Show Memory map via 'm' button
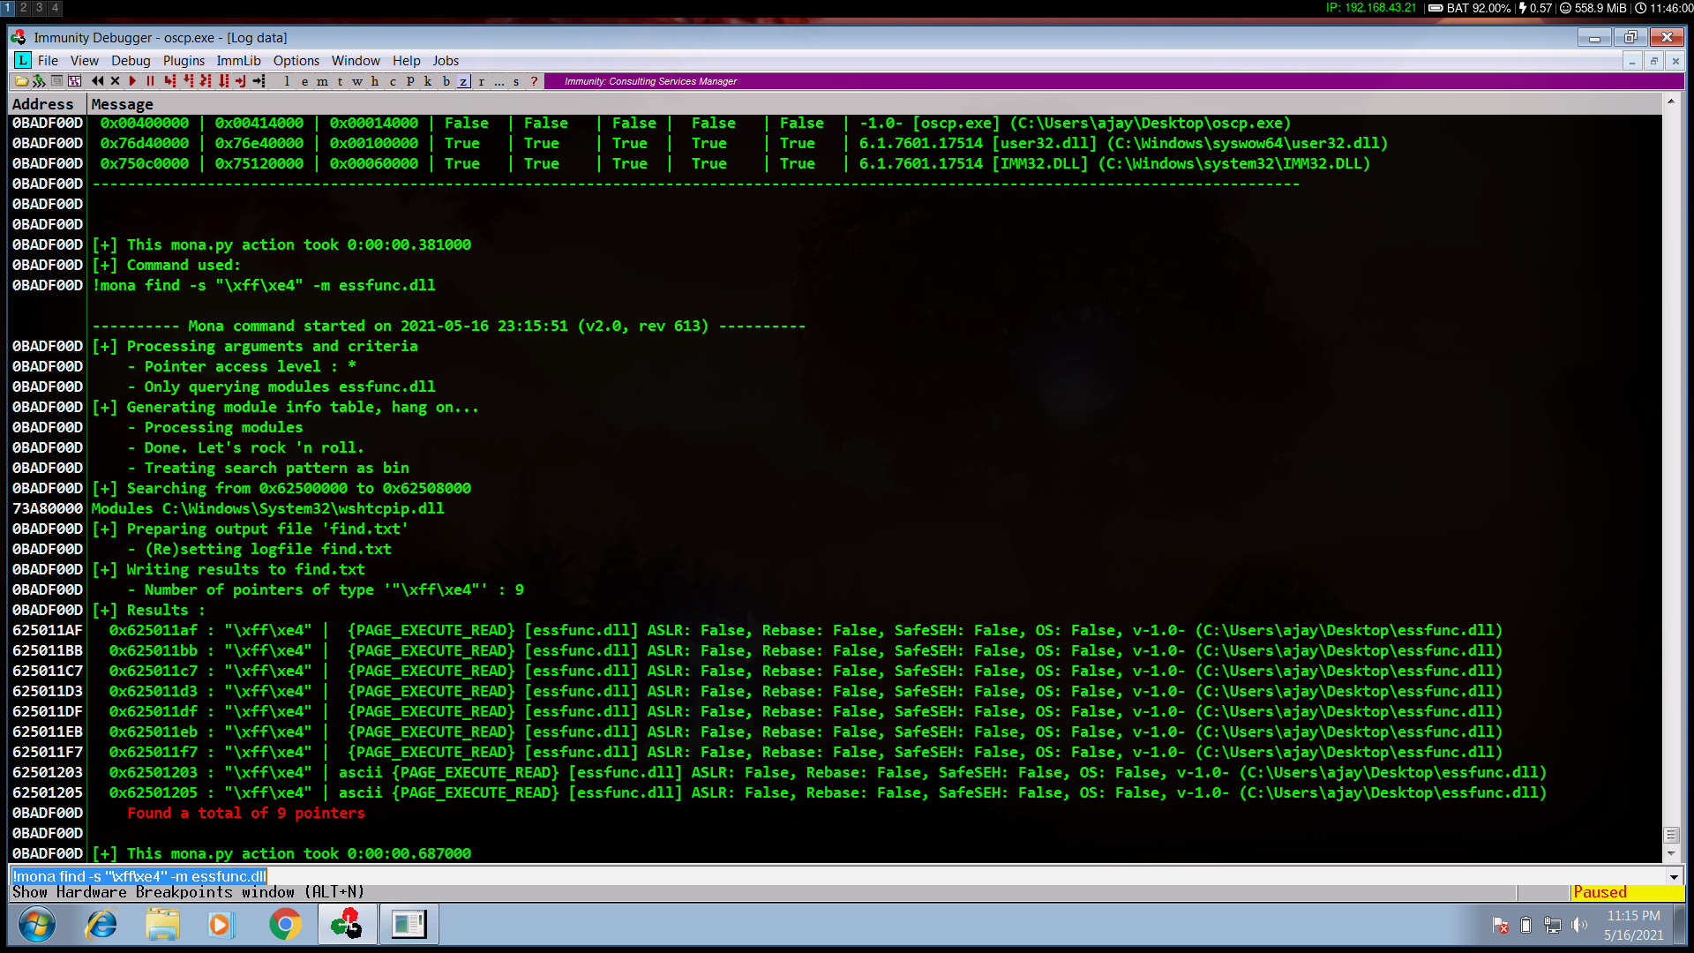The height and width of the screenshot is (953, 1694). [322, 81]
